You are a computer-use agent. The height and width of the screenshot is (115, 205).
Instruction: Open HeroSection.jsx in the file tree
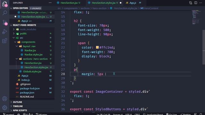tap(33, 63)
